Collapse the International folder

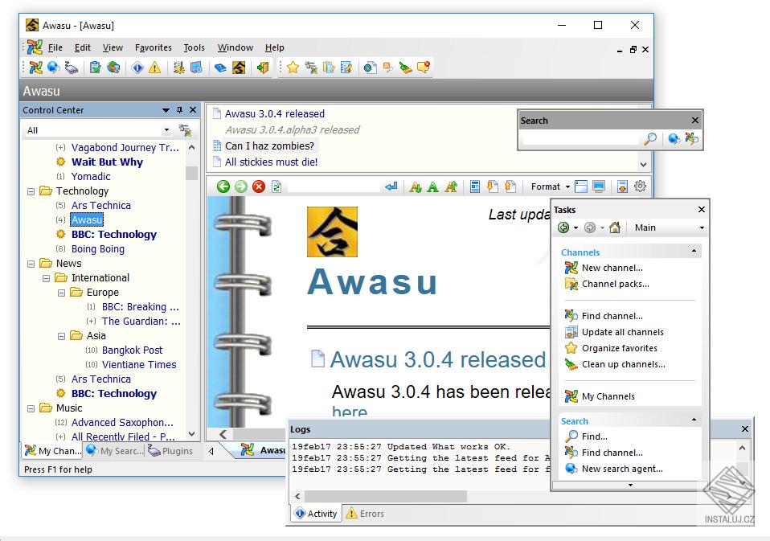click(x=46, y=278)
